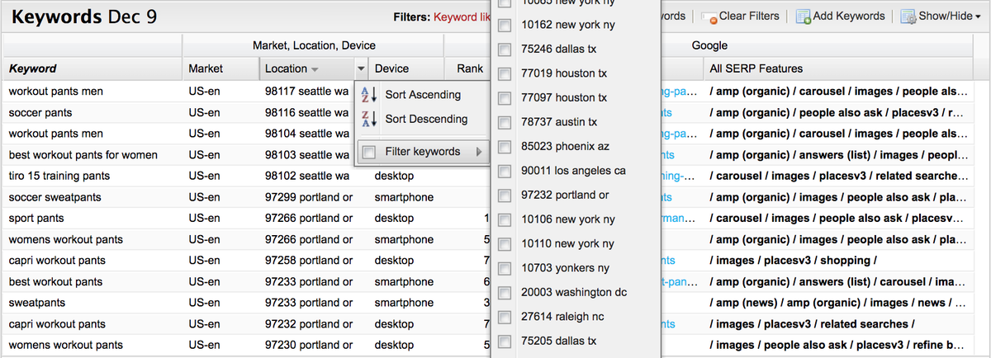Choose Sort Ascending from the column menu
The image size is (991, 358).
tap(423, 95)
